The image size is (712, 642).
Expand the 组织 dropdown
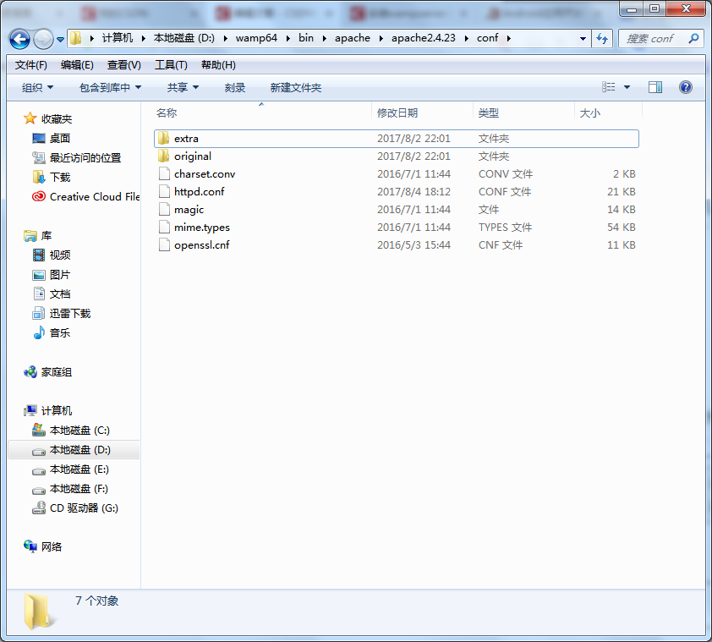tap(38, 87)
